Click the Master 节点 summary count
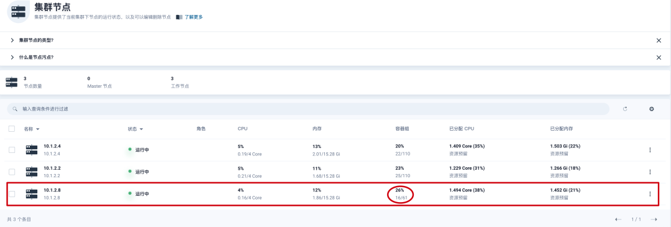Screen dimensions: 671x227 (x=89, y=79)
